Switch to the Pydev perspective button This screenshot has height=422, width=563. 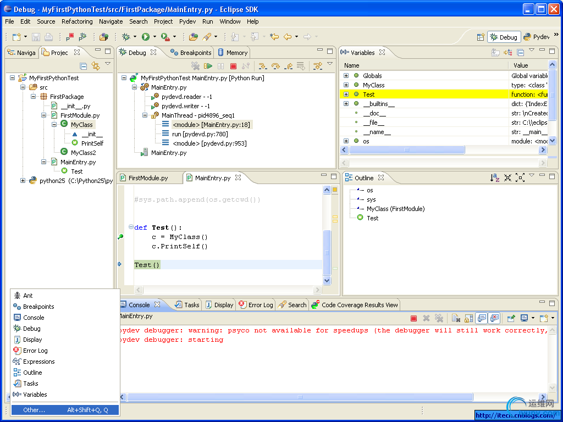pos(537,37)
